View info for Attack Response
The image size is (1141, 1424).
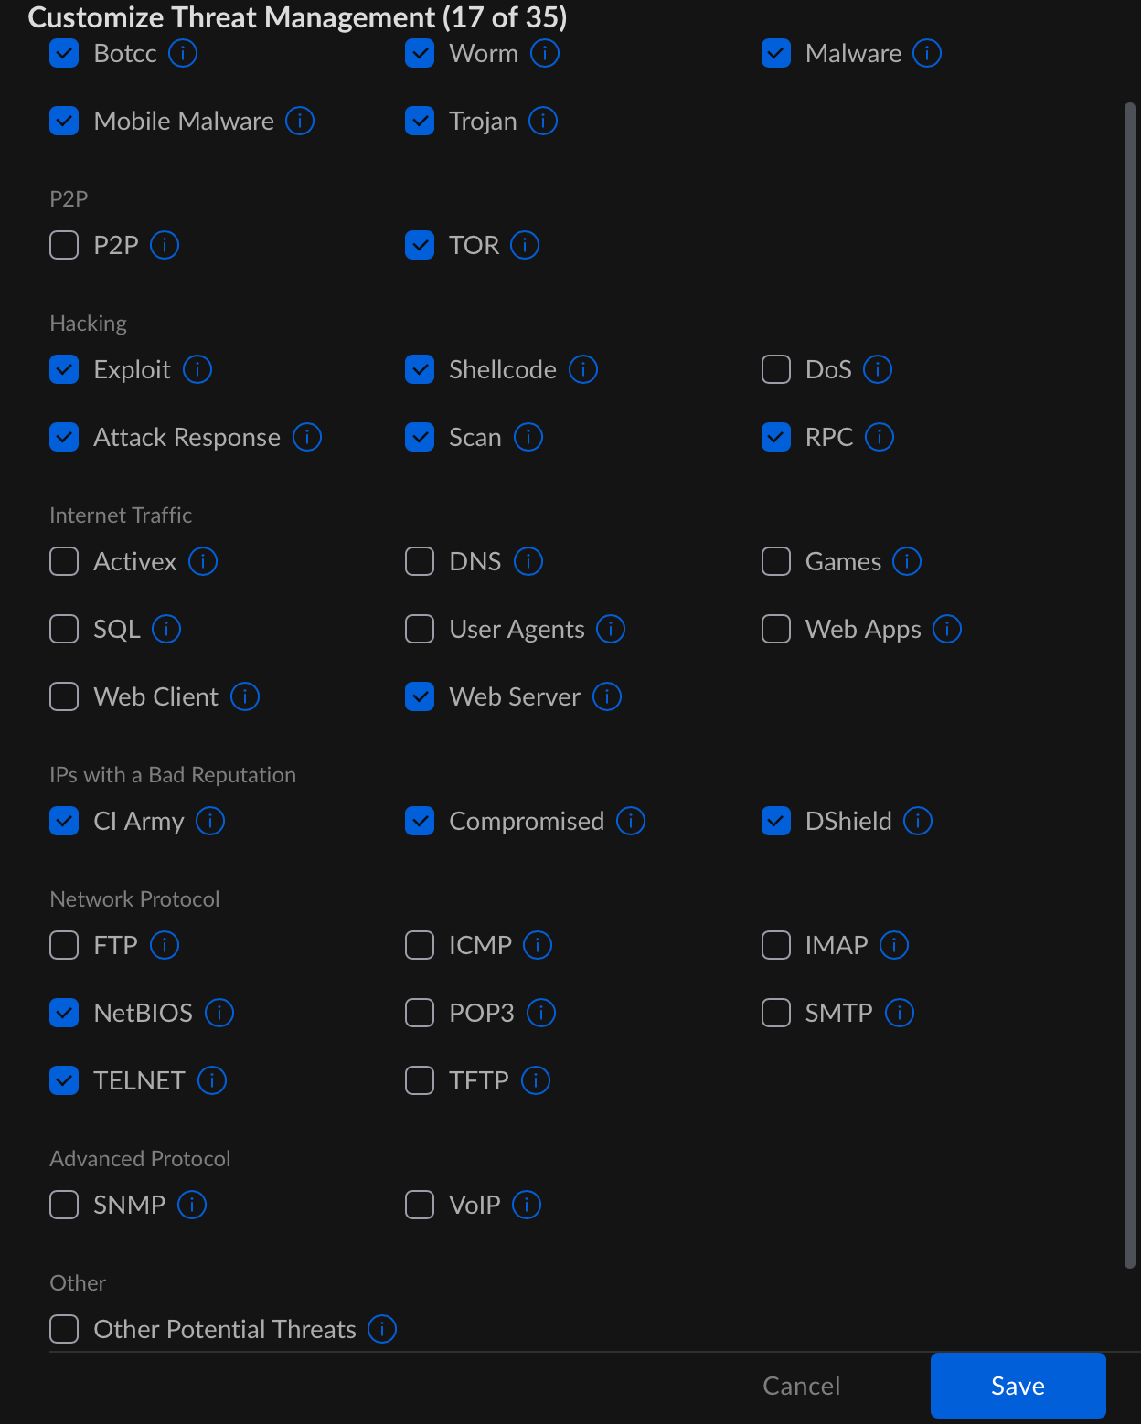point(307,438)
